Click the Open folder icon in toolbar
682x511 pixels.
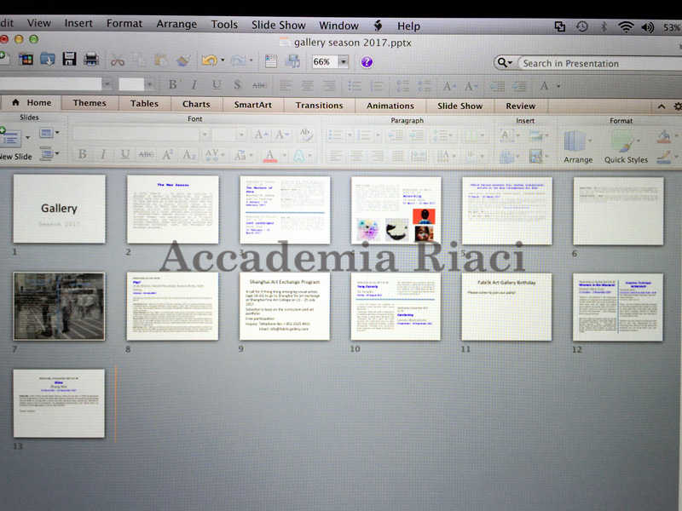(x=48, y=59)
